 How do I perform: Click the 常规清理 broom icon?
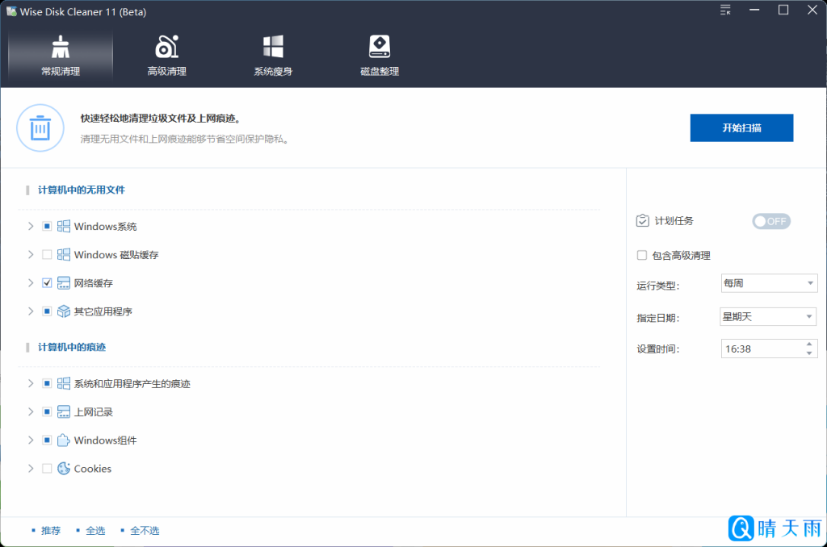(61, 47)
